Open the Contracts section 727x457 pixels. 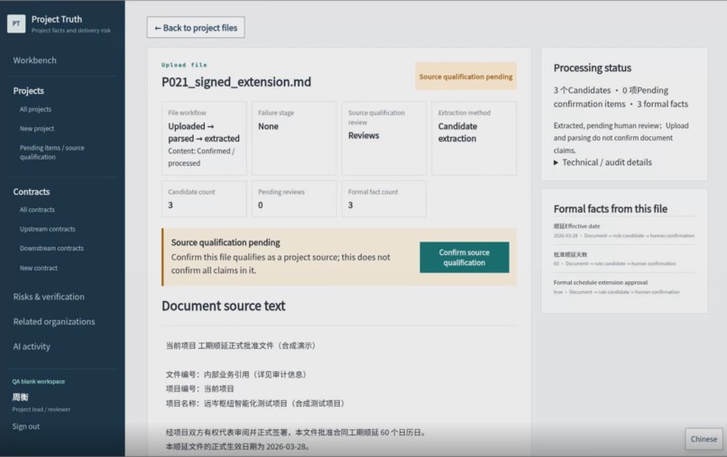(x=32, y=192)
